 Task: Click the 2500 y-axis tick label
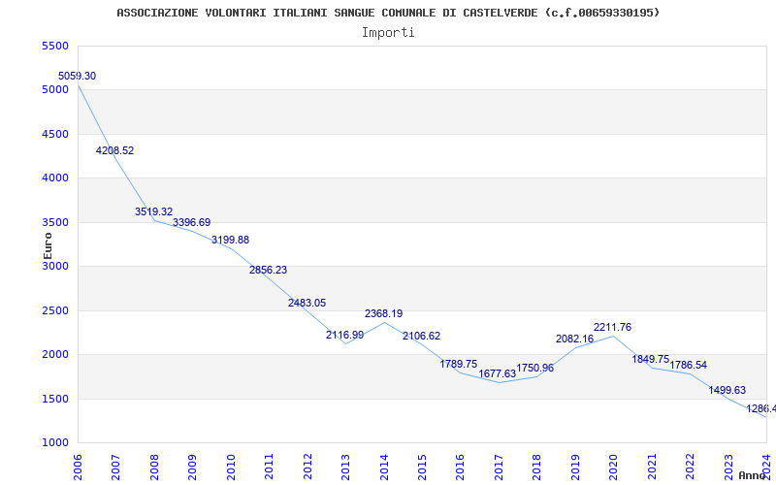[55, 310]
